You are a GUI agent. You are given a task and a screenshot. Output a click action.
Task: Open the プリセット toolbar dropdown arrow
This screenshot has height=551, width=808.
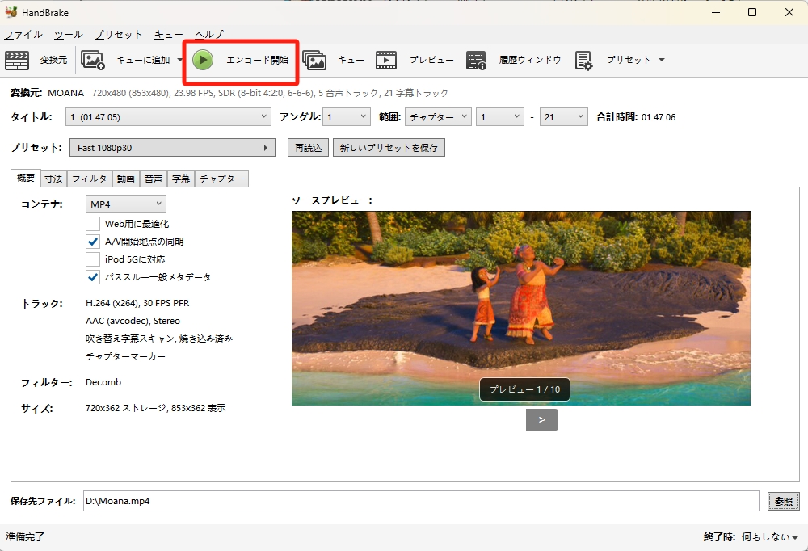(662, 60)
